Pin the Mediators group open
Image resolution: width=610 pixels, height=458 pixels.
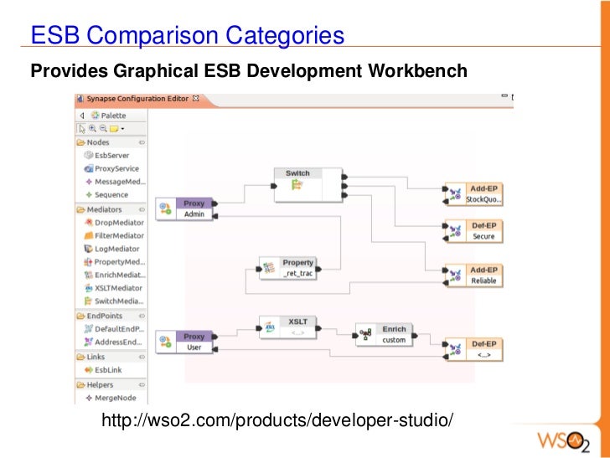point(142,209)
